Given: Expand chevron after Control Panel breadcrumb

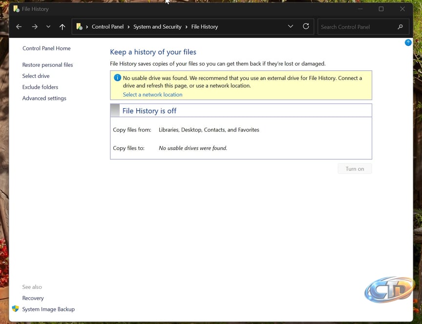Looking at the screenshot, I should click(128, 27).
